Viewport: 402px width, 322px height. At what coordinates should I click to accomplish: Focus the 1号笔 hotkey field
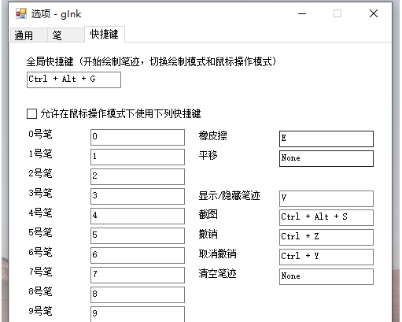pos(138,157)
